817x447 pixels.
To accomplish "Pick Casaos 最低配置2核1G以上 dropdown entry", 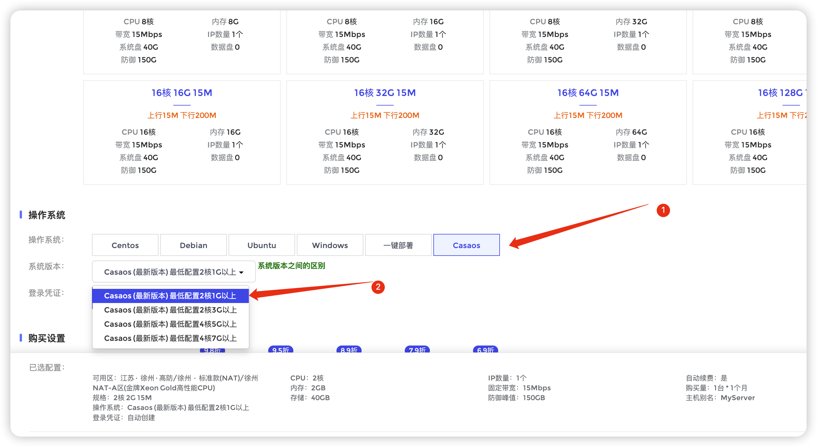I will [x=170, y=296].
